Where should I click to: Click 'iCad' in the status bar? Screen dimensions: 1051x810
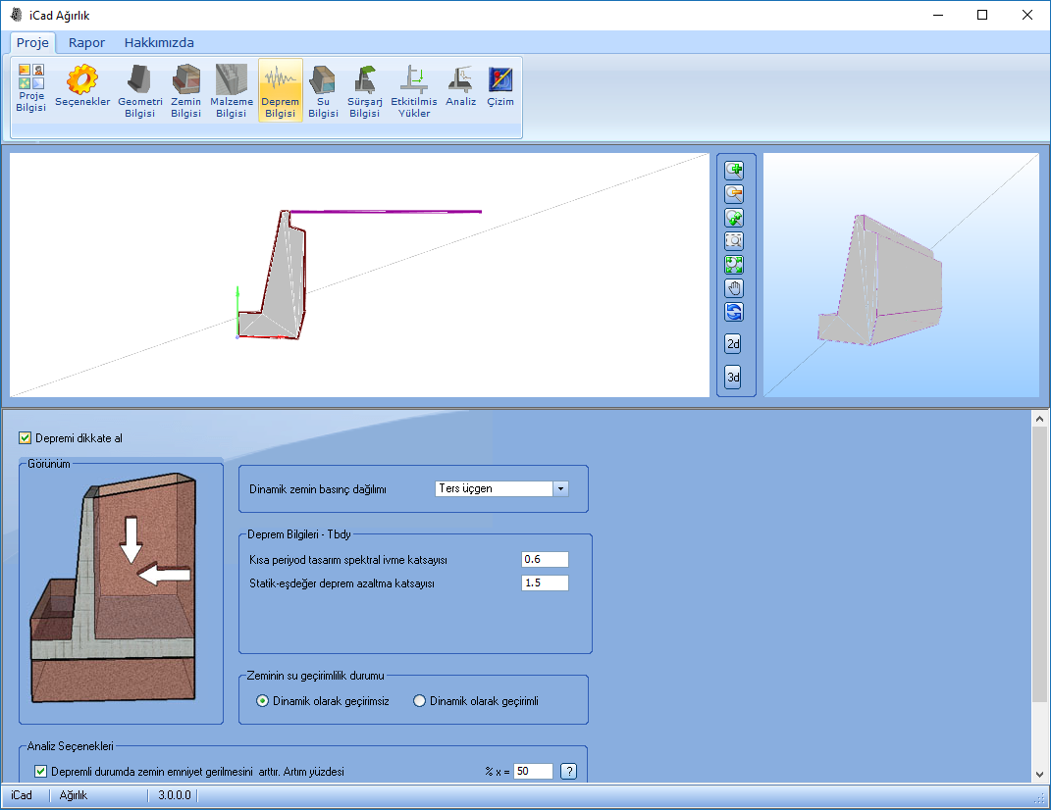(22, 795)
